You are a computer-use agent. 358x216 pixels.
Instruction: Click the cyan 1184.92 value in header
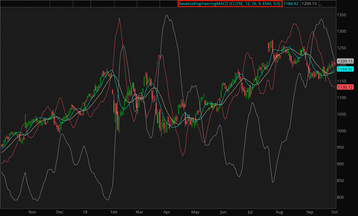click(291, 4)
